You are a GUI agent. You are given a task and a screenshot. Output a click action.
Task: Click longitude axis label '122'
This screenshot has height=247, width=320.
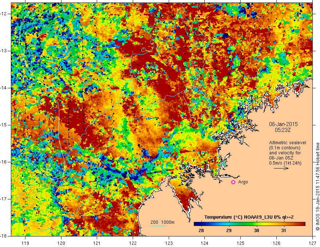point(133,243)
